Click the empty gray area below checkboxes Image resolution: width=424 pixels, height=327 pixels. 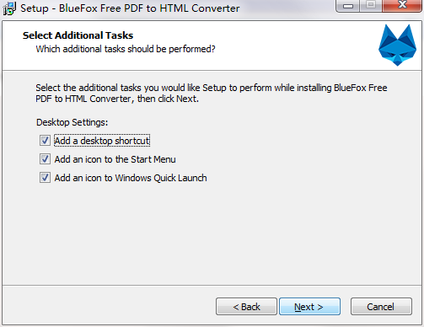coord(212,234)
